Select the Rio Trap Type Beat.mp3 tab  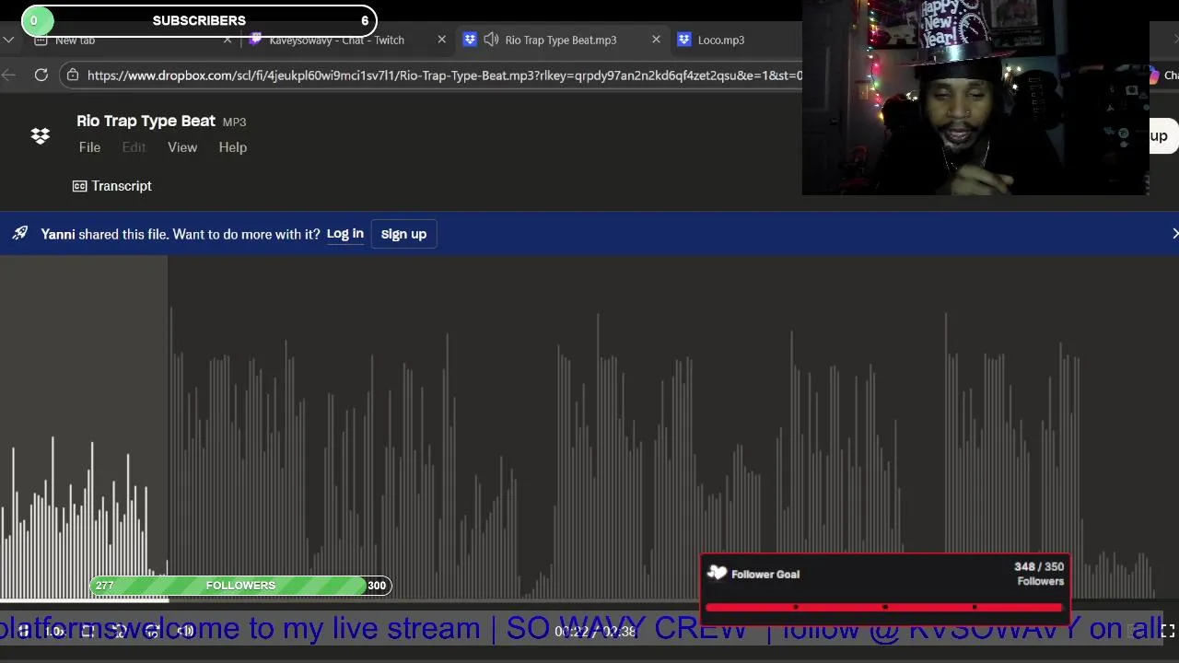pos(561,40)
